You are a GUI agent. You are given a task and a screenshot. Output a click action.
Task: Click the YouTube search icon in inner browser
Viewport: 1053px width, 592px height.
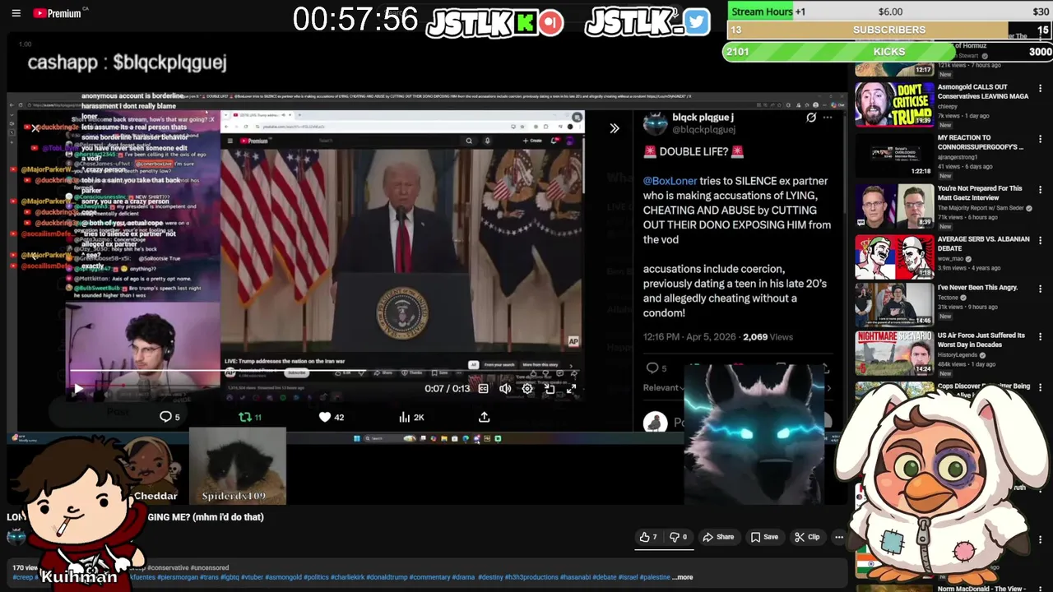point(469,141)
